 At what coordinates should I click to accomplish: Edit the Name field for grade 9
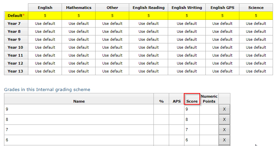pos(79,109)
